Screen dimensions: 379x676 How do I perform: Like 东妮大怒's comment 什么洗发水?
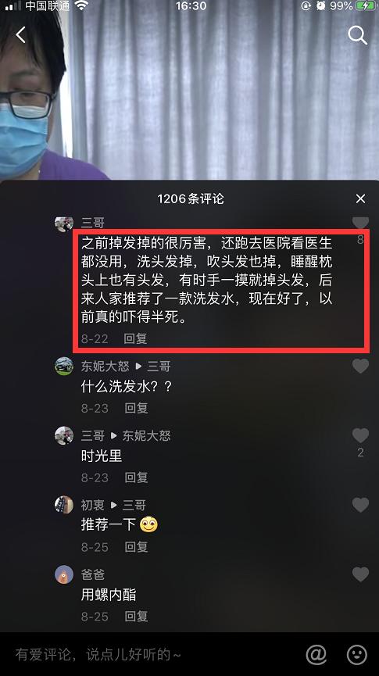click(360, 366)
